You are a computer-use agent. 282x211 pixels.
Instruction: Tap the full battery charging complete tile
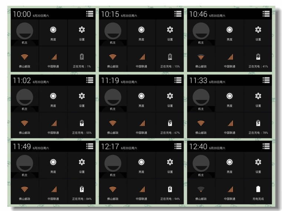(x=258, y=191)
